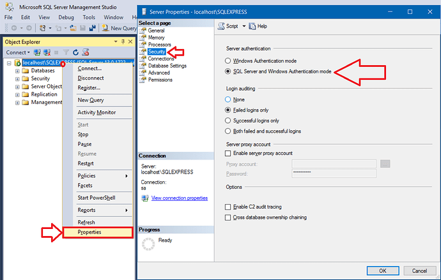Open View connection properties link
The image size is (441, 280).
point(180,198)
